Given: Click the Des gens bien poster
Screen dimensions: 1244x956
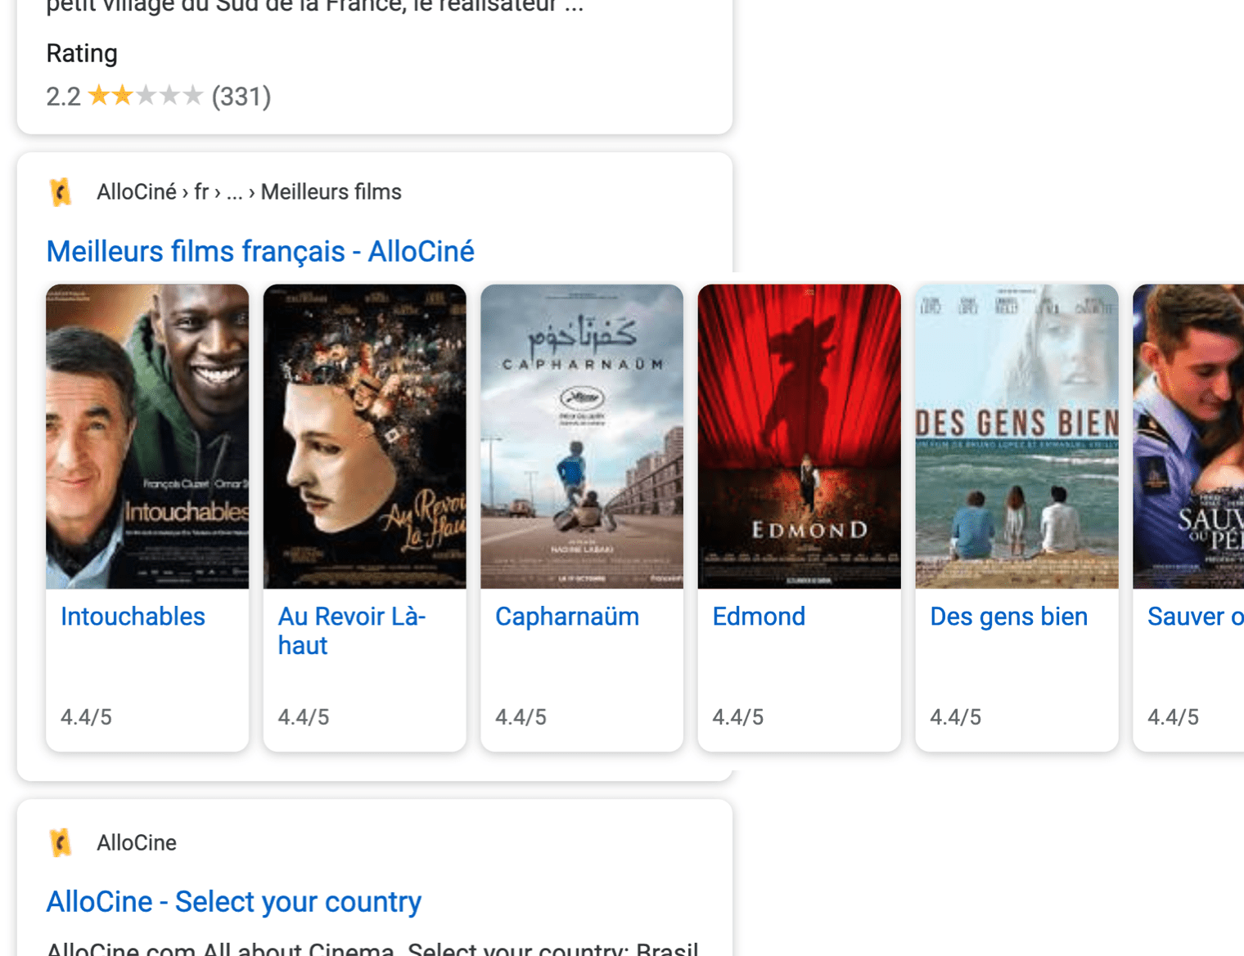Looking at the screenshot, I should (x=1016, y=437).
